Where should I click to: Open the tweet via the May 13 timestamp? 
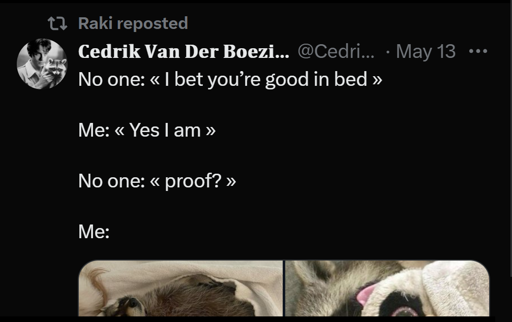(426, 51)
